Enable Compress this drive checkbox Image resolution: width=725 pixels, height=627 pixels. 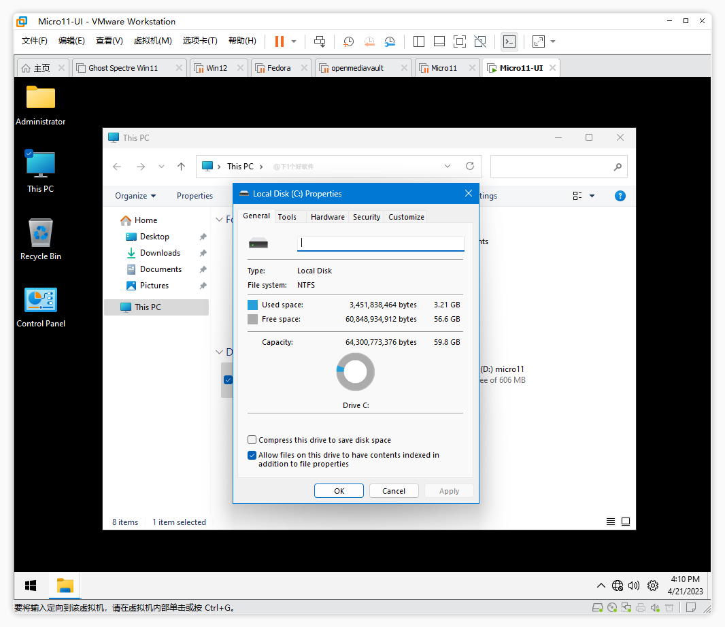click(x=252, y=440)
